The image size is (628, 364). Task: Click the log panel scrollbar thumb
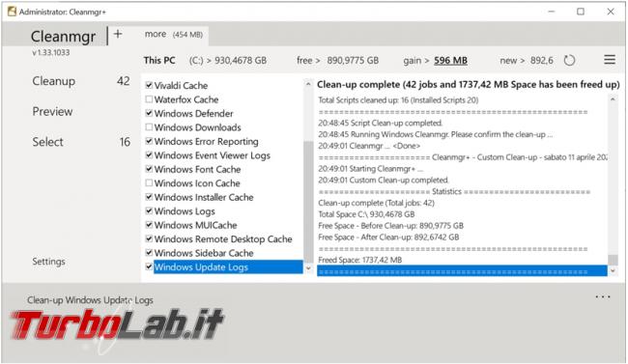(613, 260)
